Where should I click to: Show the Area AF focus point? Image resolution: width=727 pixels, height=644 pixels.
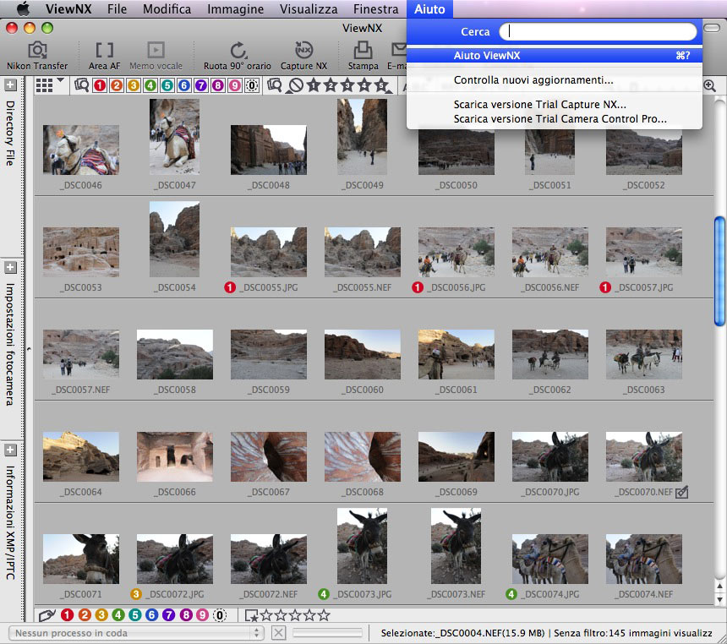coord(104,56)
